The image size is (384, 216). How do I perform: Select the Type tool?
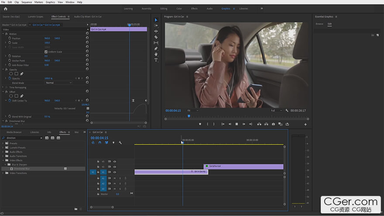(x=156, y=60)
